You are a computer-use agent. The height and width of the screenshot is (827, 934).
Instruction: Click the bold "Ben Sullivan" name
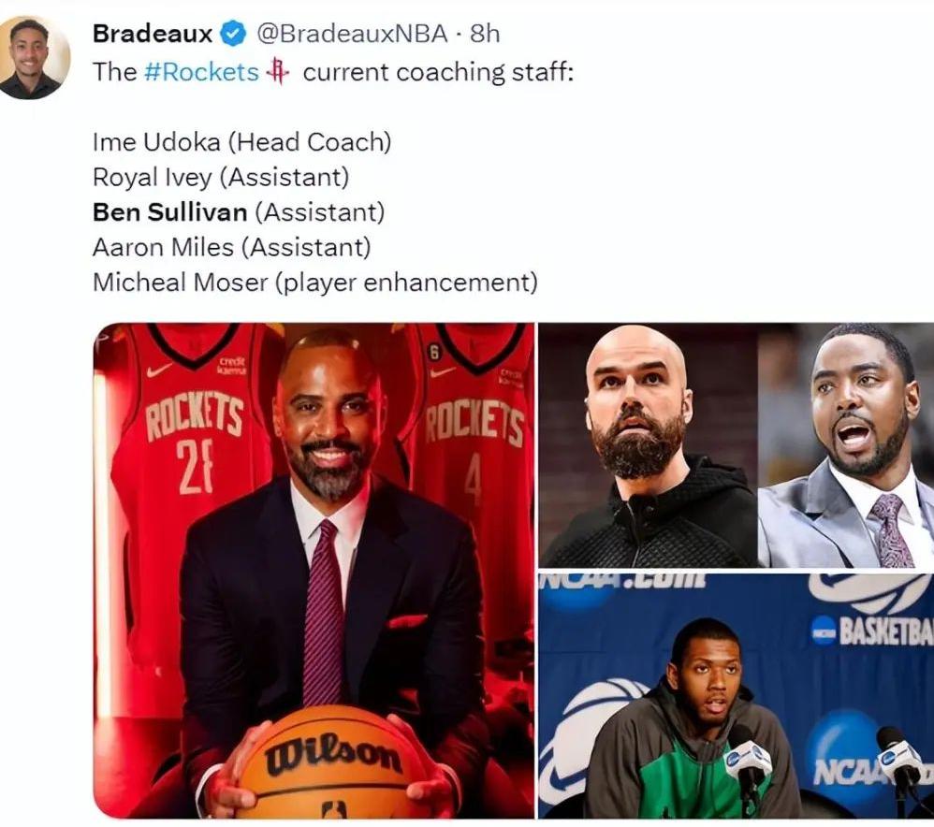(169, 212)
